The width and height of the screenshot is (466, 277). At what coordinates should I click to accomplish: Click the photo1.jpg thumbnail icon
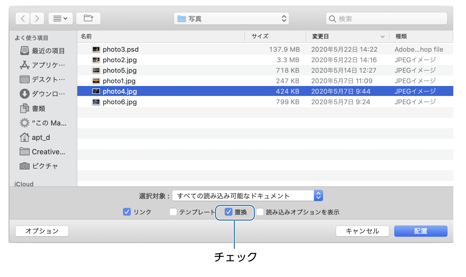[96, 81]
